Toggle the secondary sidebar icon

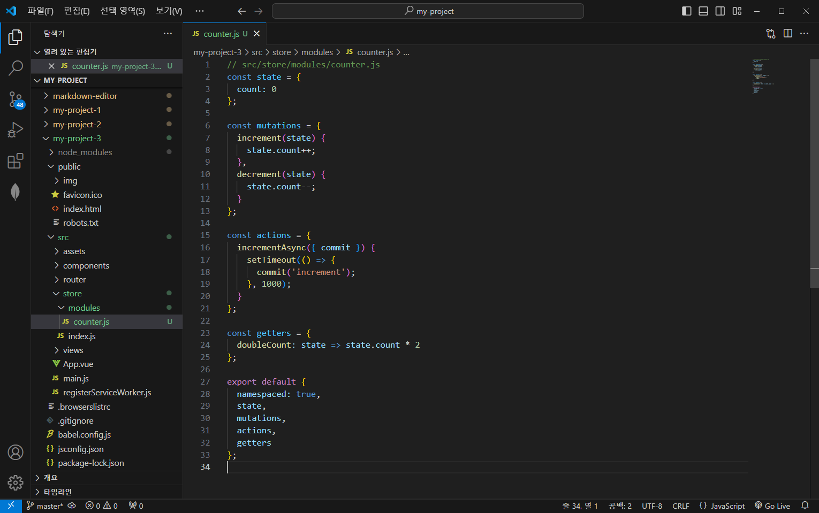pos(720,11)
